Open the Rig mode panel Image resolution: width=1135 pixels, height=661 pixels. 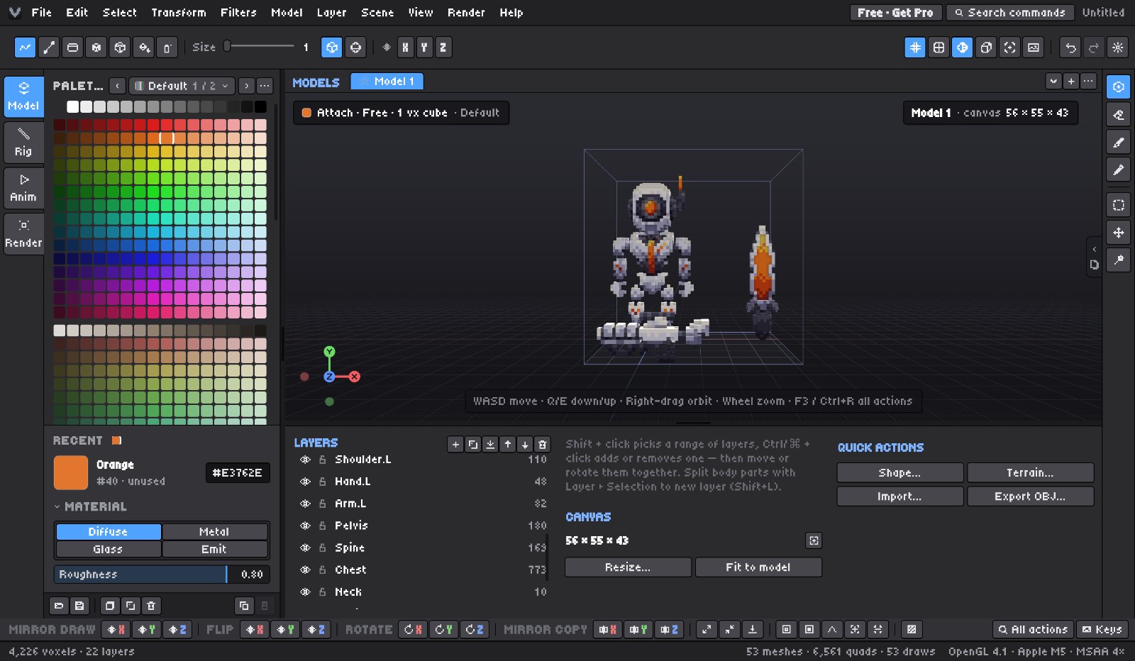tap(23, 143)
